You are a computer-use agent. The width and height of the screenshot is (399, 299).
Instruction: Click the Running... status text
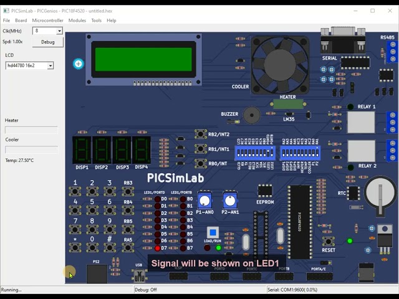pos(11,290)
